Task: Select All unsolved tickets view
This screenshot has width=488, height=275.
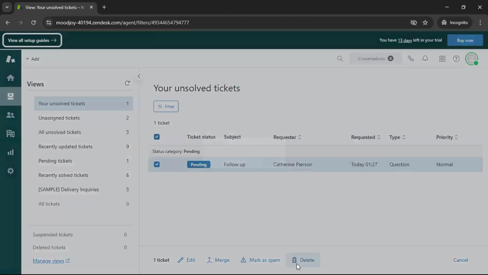Action: click(x=84, y=132)
